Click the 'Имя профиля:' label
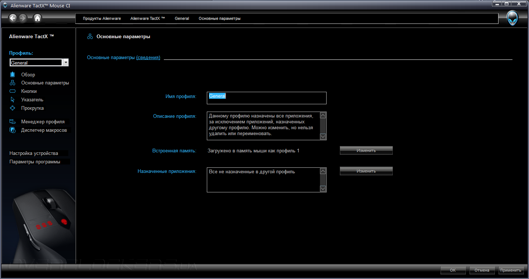 181,96
